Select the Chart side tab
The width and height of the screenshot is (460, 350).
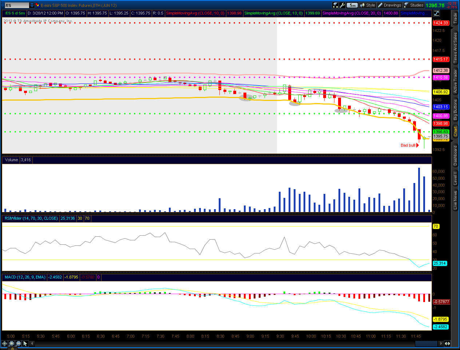pyautogui.click(x=455, y=131)
